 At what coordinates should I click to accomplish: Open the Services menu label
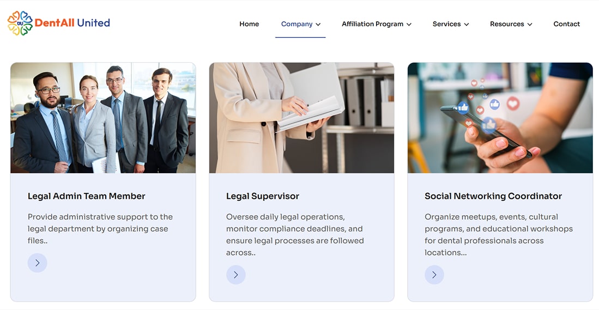click(446, 24)
